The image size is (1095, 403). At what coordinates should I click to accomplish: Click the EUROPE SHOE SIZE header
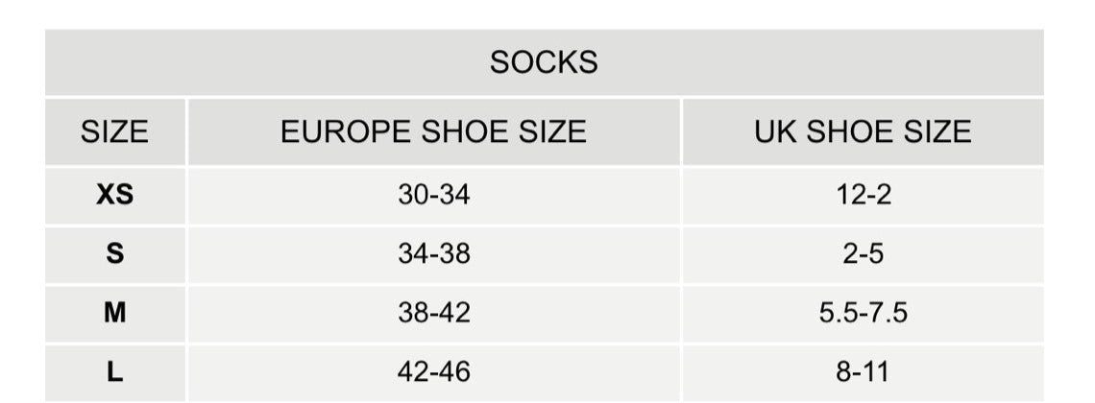point(433,131)
